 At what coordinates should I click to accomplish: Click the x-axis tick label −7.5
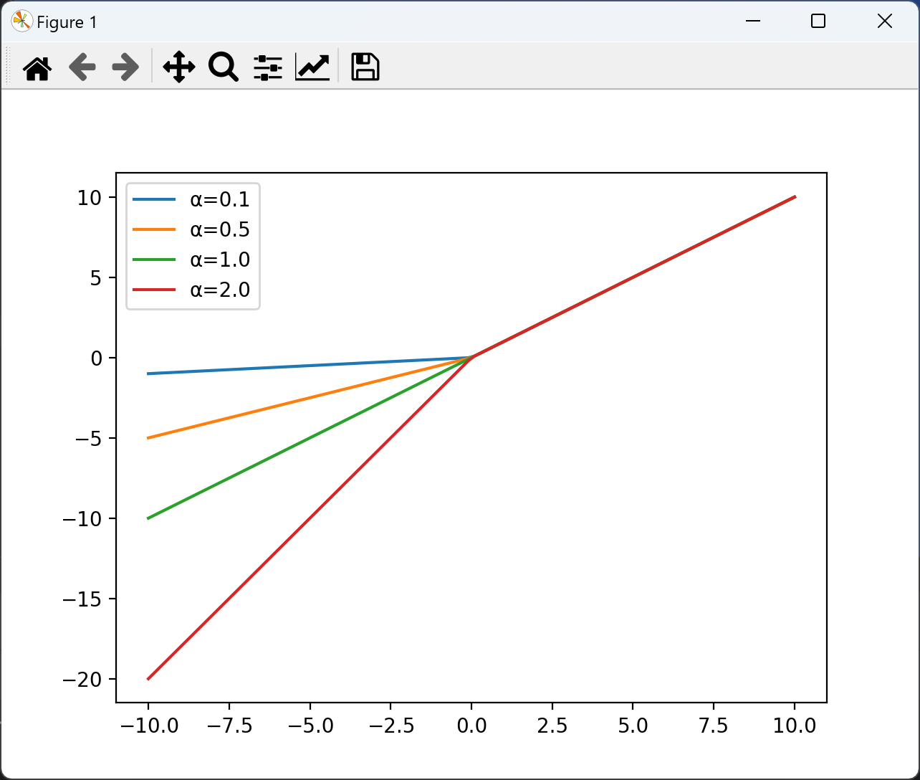[x=229, y=726]
